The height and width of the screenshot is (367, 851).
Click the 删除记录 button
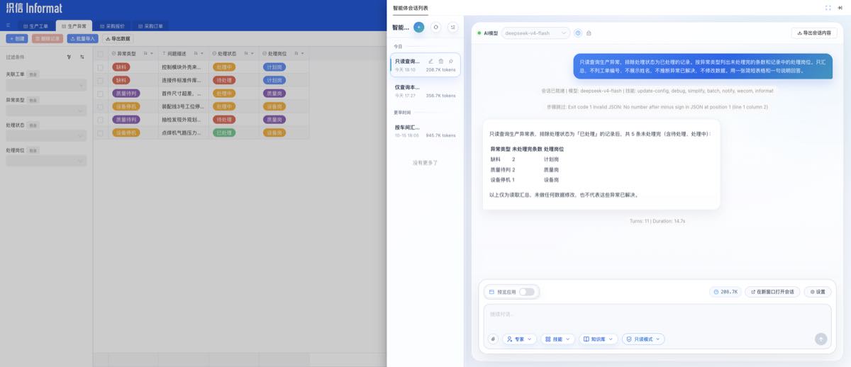tap(48, 39)
